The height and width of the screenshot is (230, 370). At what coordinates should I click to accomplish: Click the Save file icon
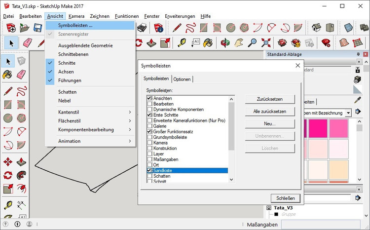click(x=38, y=28)
